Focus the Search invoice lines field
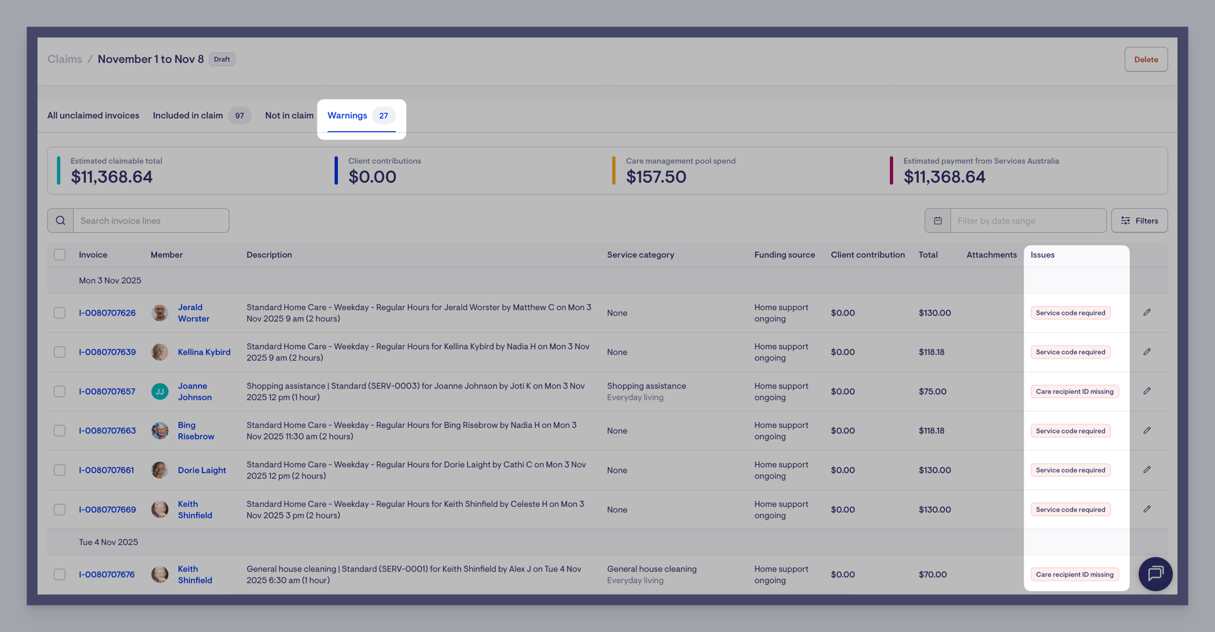This screenshot has height=632, width=1215. click(151, 221)
